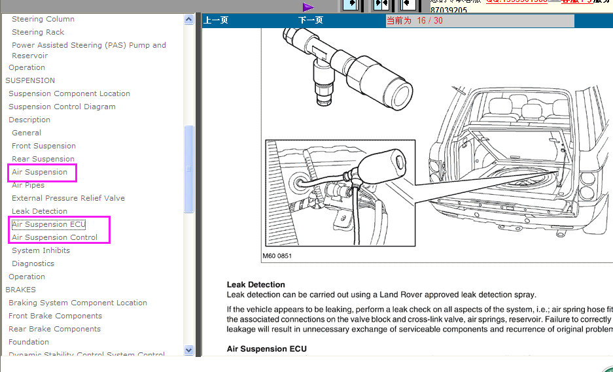Viewport: 613px width, 372px height.
Task: Click the leak detection valve illustration
Action: [x=340, y=193]
